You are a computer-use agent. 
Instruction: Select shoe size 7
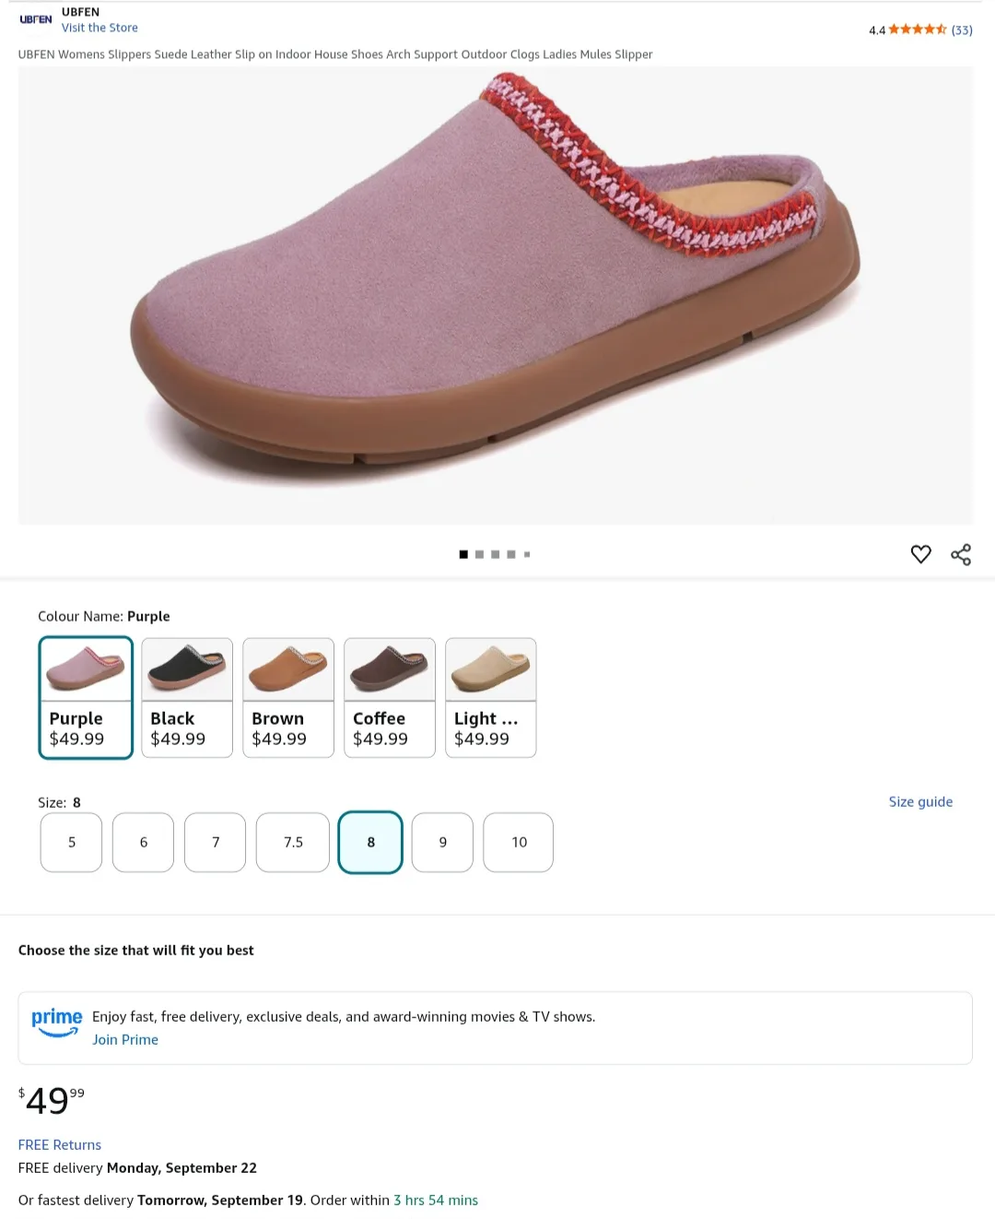pos(215,842)
